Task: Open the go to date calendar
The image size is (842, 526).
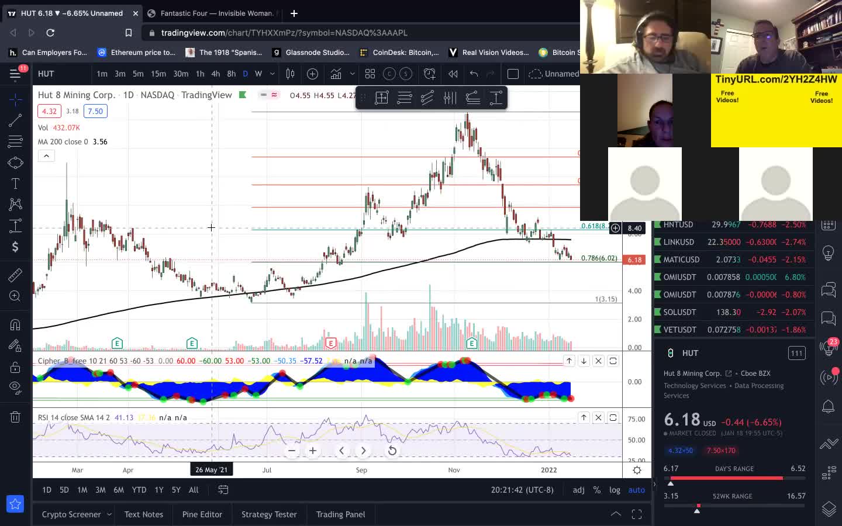Action: (223, 490)
